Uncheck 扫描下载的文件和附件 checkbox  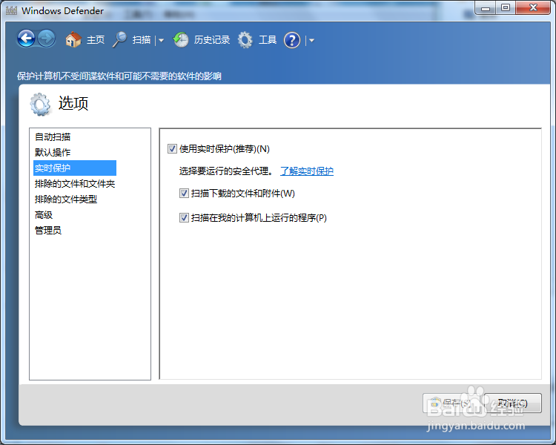click(x=184, y=194)
